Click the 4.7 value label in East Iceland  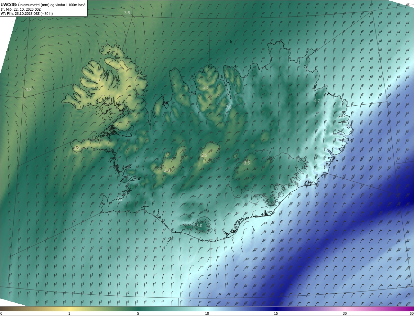point(317,101)
